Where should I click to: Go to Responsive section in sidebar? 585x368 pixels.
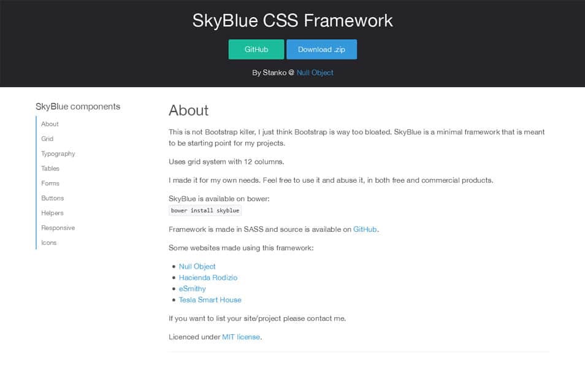coord(58,228)
